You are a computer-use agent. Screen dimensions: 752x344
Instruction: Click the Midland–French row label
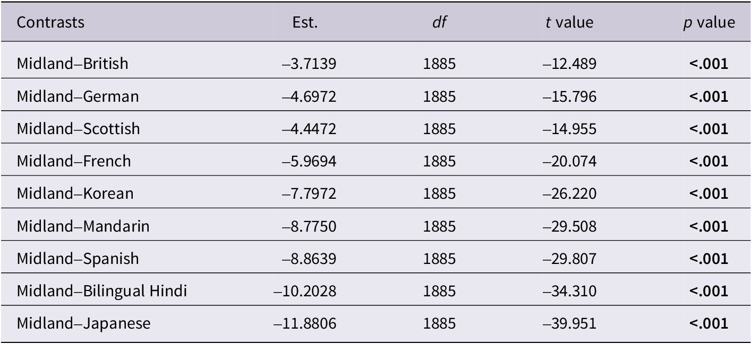74,161
